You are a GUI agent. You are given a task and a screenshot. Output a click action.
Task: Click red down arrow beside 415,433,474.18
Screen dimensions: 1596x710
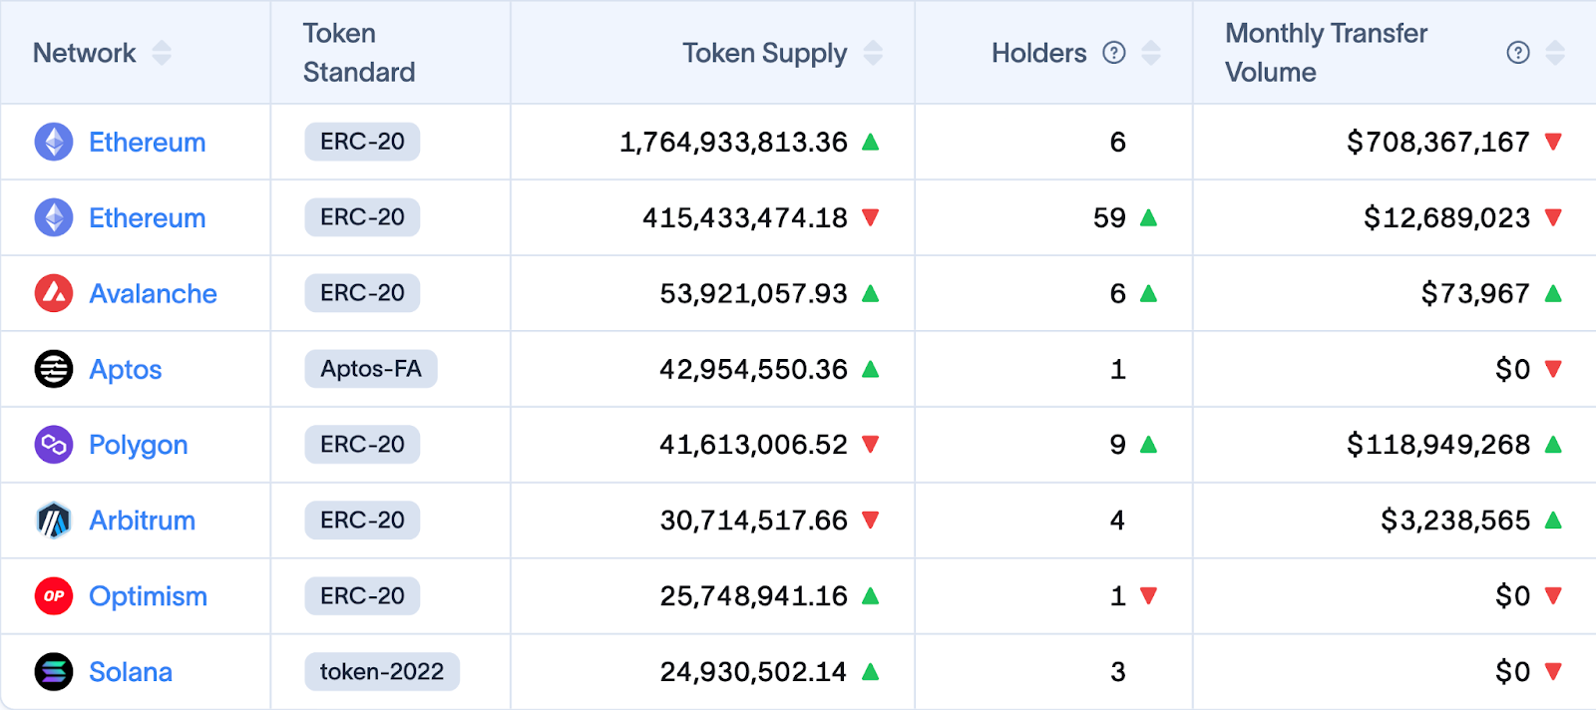point(870,217)
